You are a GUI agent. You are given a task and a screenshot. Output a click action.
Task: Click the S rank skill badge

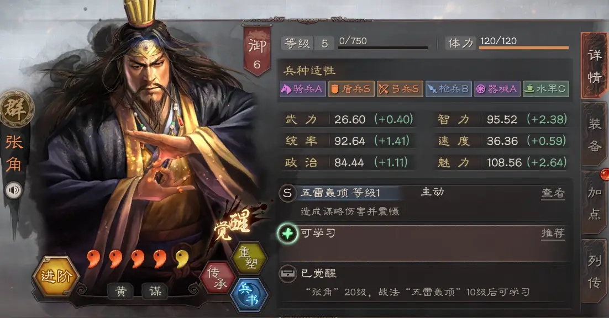point(287,193)
